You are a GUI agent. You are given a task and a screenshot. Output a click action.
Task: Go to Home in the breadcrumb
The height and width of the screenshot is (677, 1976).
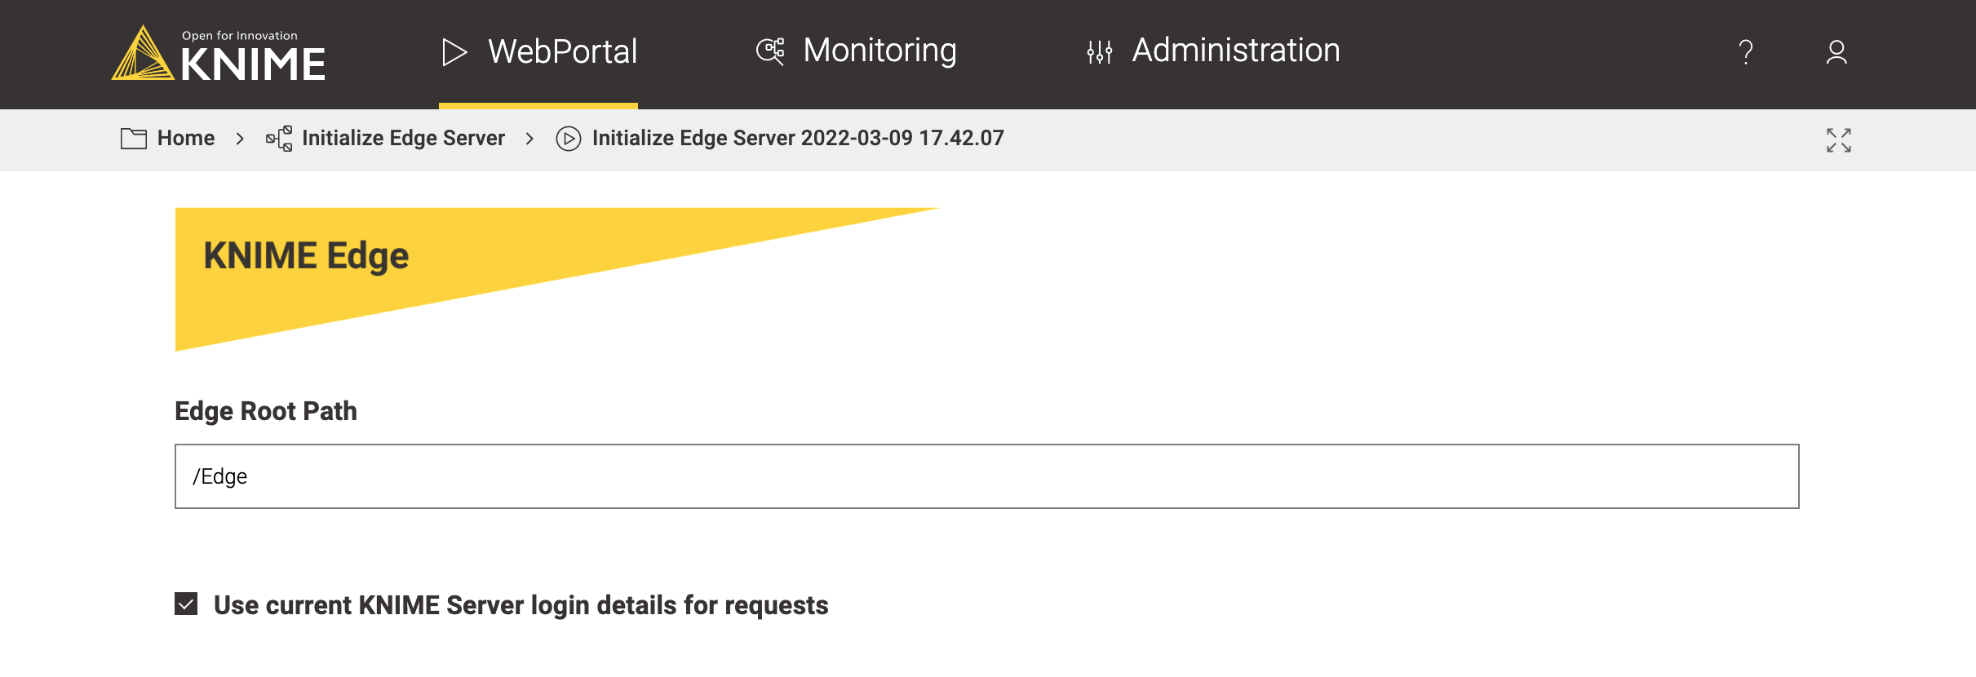(x=186, y=138)
